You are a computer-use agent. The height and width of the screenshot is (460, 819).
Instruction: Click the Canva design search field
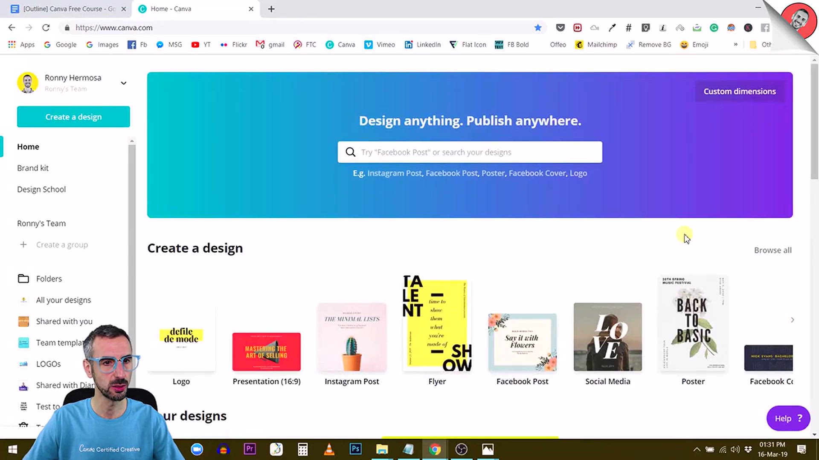tap(470, 152)
